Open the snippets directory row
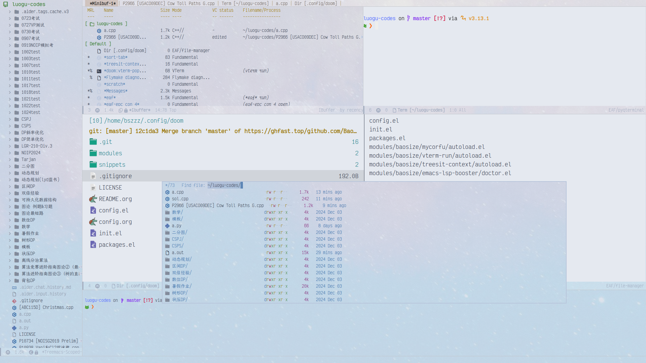 [112, 165]
